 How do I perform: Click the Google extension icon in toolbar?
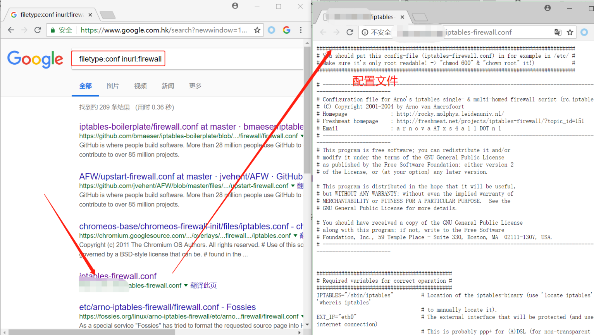click(x=287, y=30)
